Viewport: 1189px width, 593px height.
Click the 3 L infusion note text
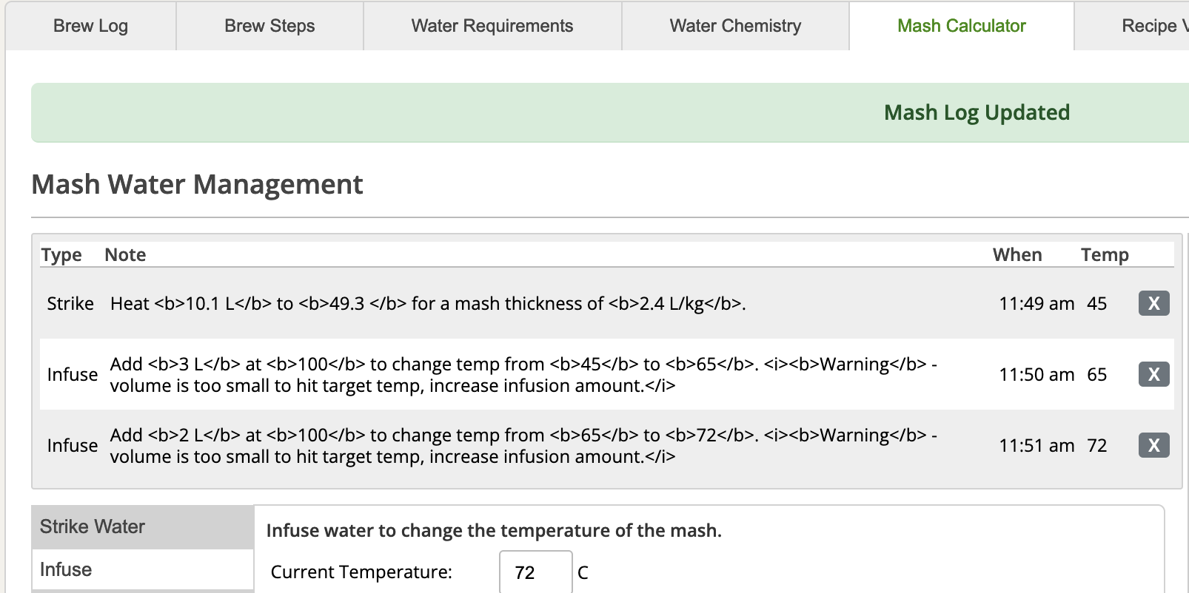[523, 375]
